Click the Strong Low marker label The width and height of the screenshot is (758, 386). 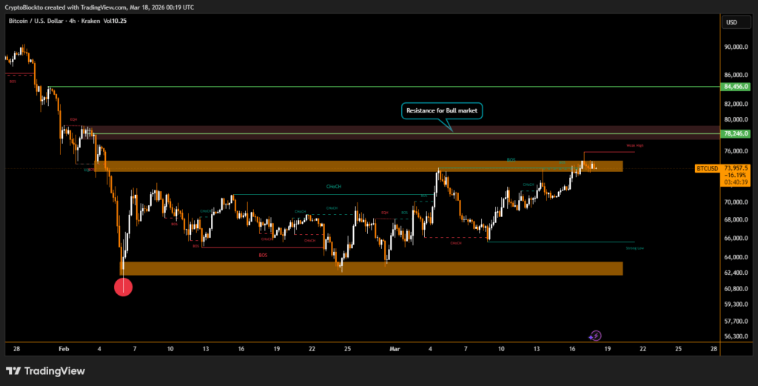click(x=634, y=248)
